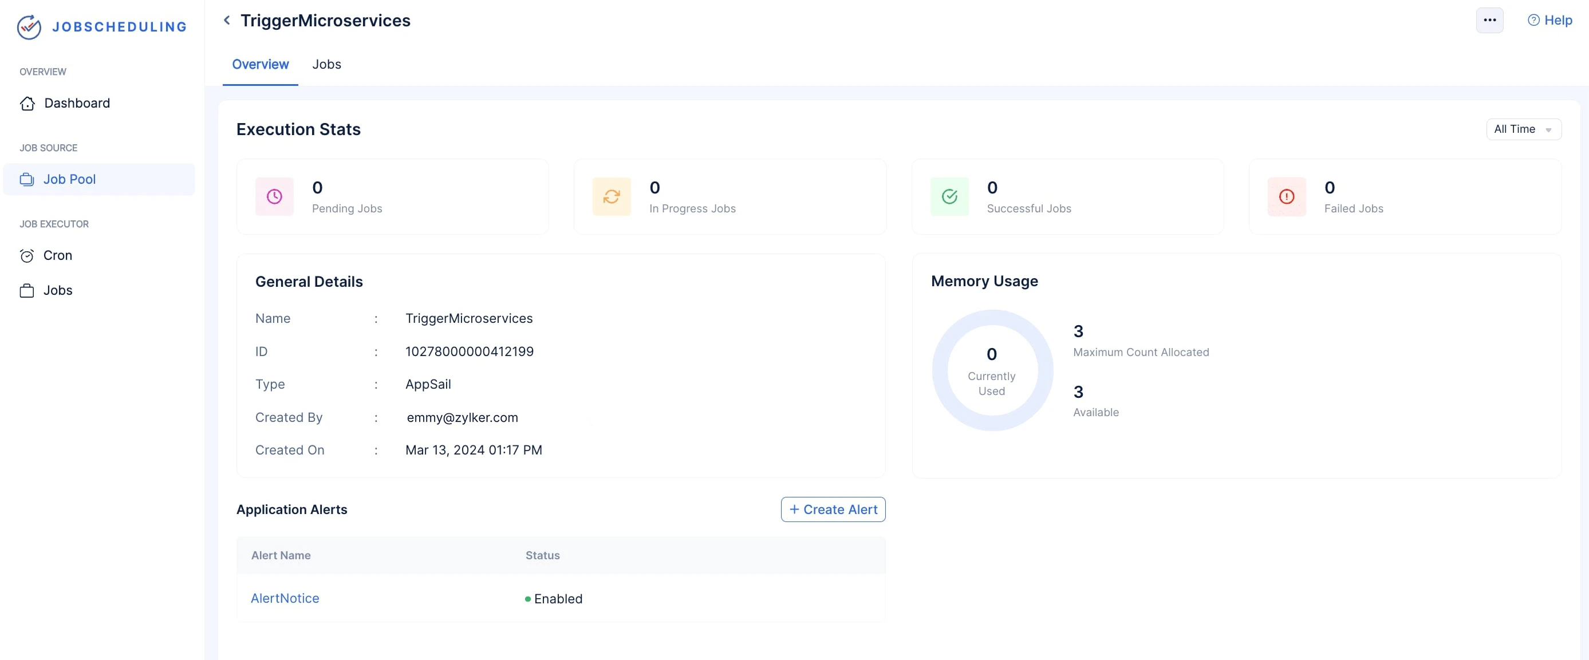The height and width of the screenshot is (660, 1589).
Task: Click the Pending Jobs count card
Action: click(x=393, y=197)
